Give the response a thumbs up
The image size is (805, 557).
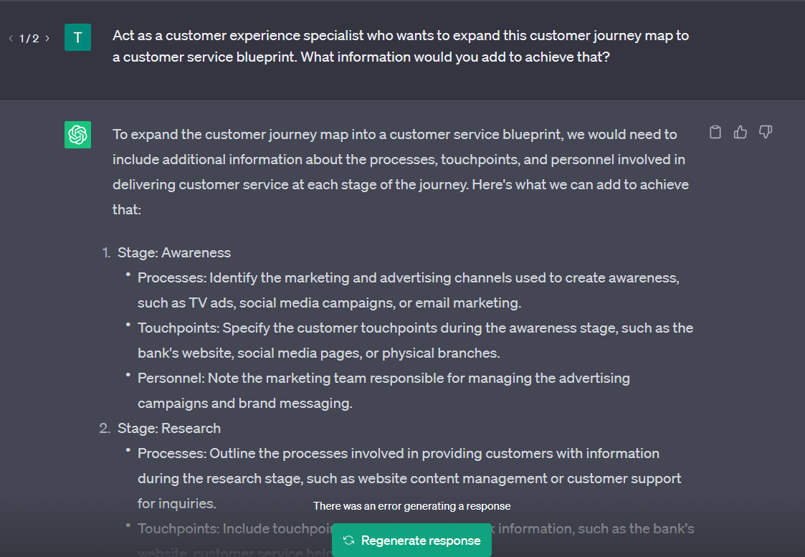coord(740,133)
